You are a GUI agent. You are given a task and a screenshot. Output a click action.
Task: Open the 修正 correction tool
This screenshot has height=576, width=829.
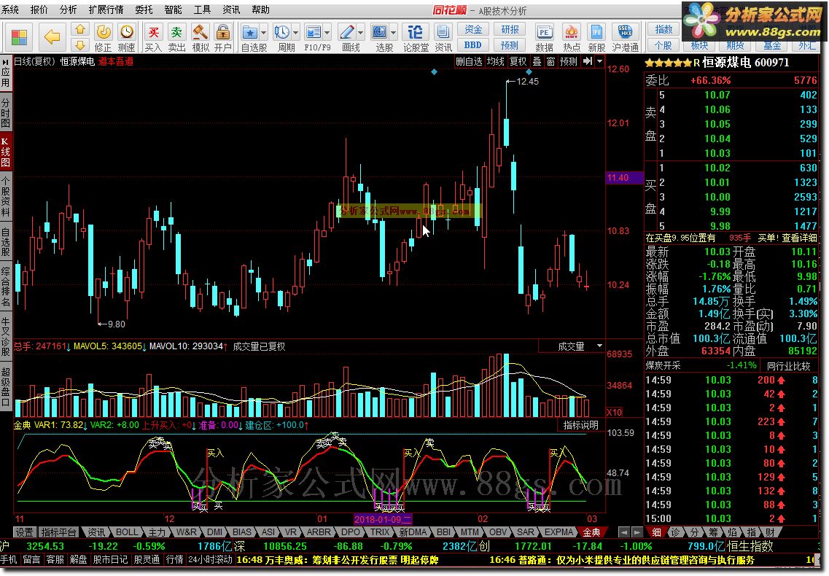[103, 37]
